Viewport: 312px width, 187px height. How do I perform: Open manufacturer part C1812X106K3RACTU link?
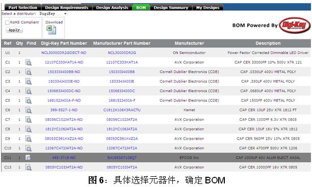(x=122, y=110)
